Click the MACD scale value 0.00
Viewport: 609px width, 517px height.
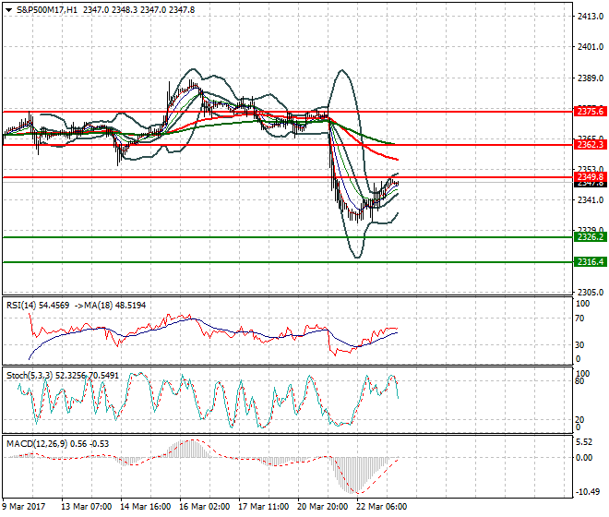pyautogui.click(x=584, y=458)
